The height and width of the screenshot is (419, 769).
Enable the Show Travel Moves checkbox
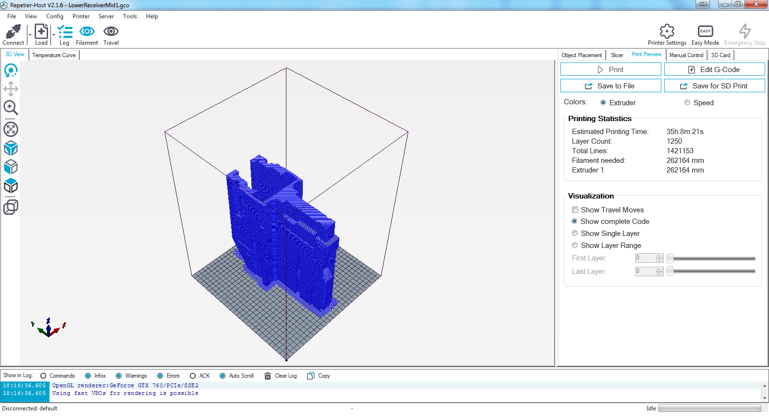coord(575,210)
